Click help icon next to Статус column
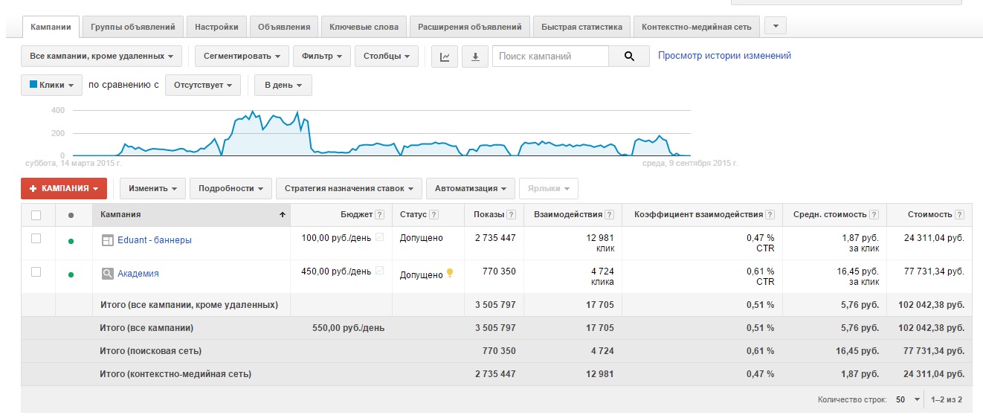Image resolution: width=983 pixels, height=418 pixels. coord(434,215)
